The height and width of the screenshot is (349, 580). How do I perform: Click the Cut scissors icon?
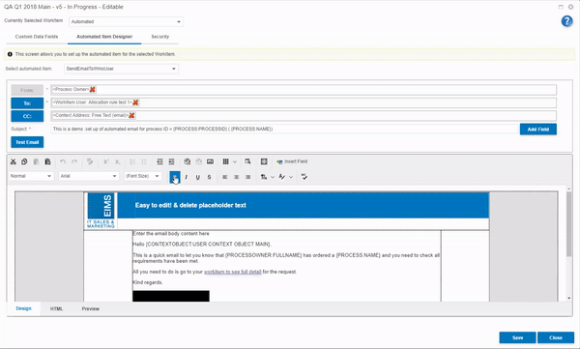(14, 161)
